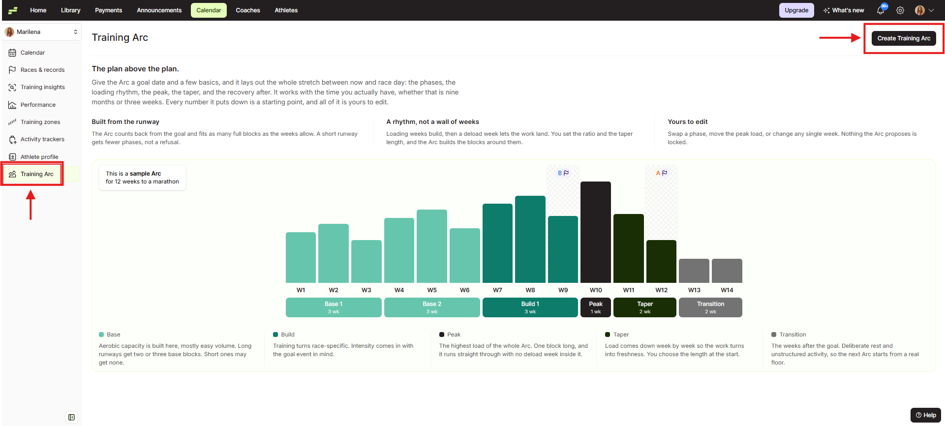Click the Peak phase block

click(x=596, y=307)
